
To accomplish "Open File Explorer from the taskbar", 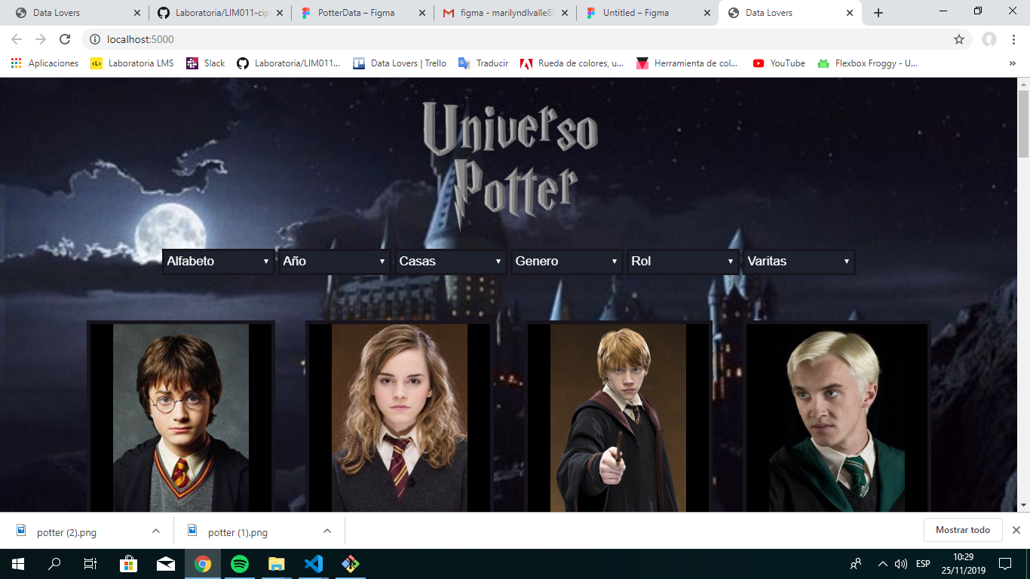I will 277,564.
